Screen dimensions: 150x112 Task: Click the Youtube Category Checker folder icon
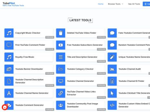pos(61,69)
